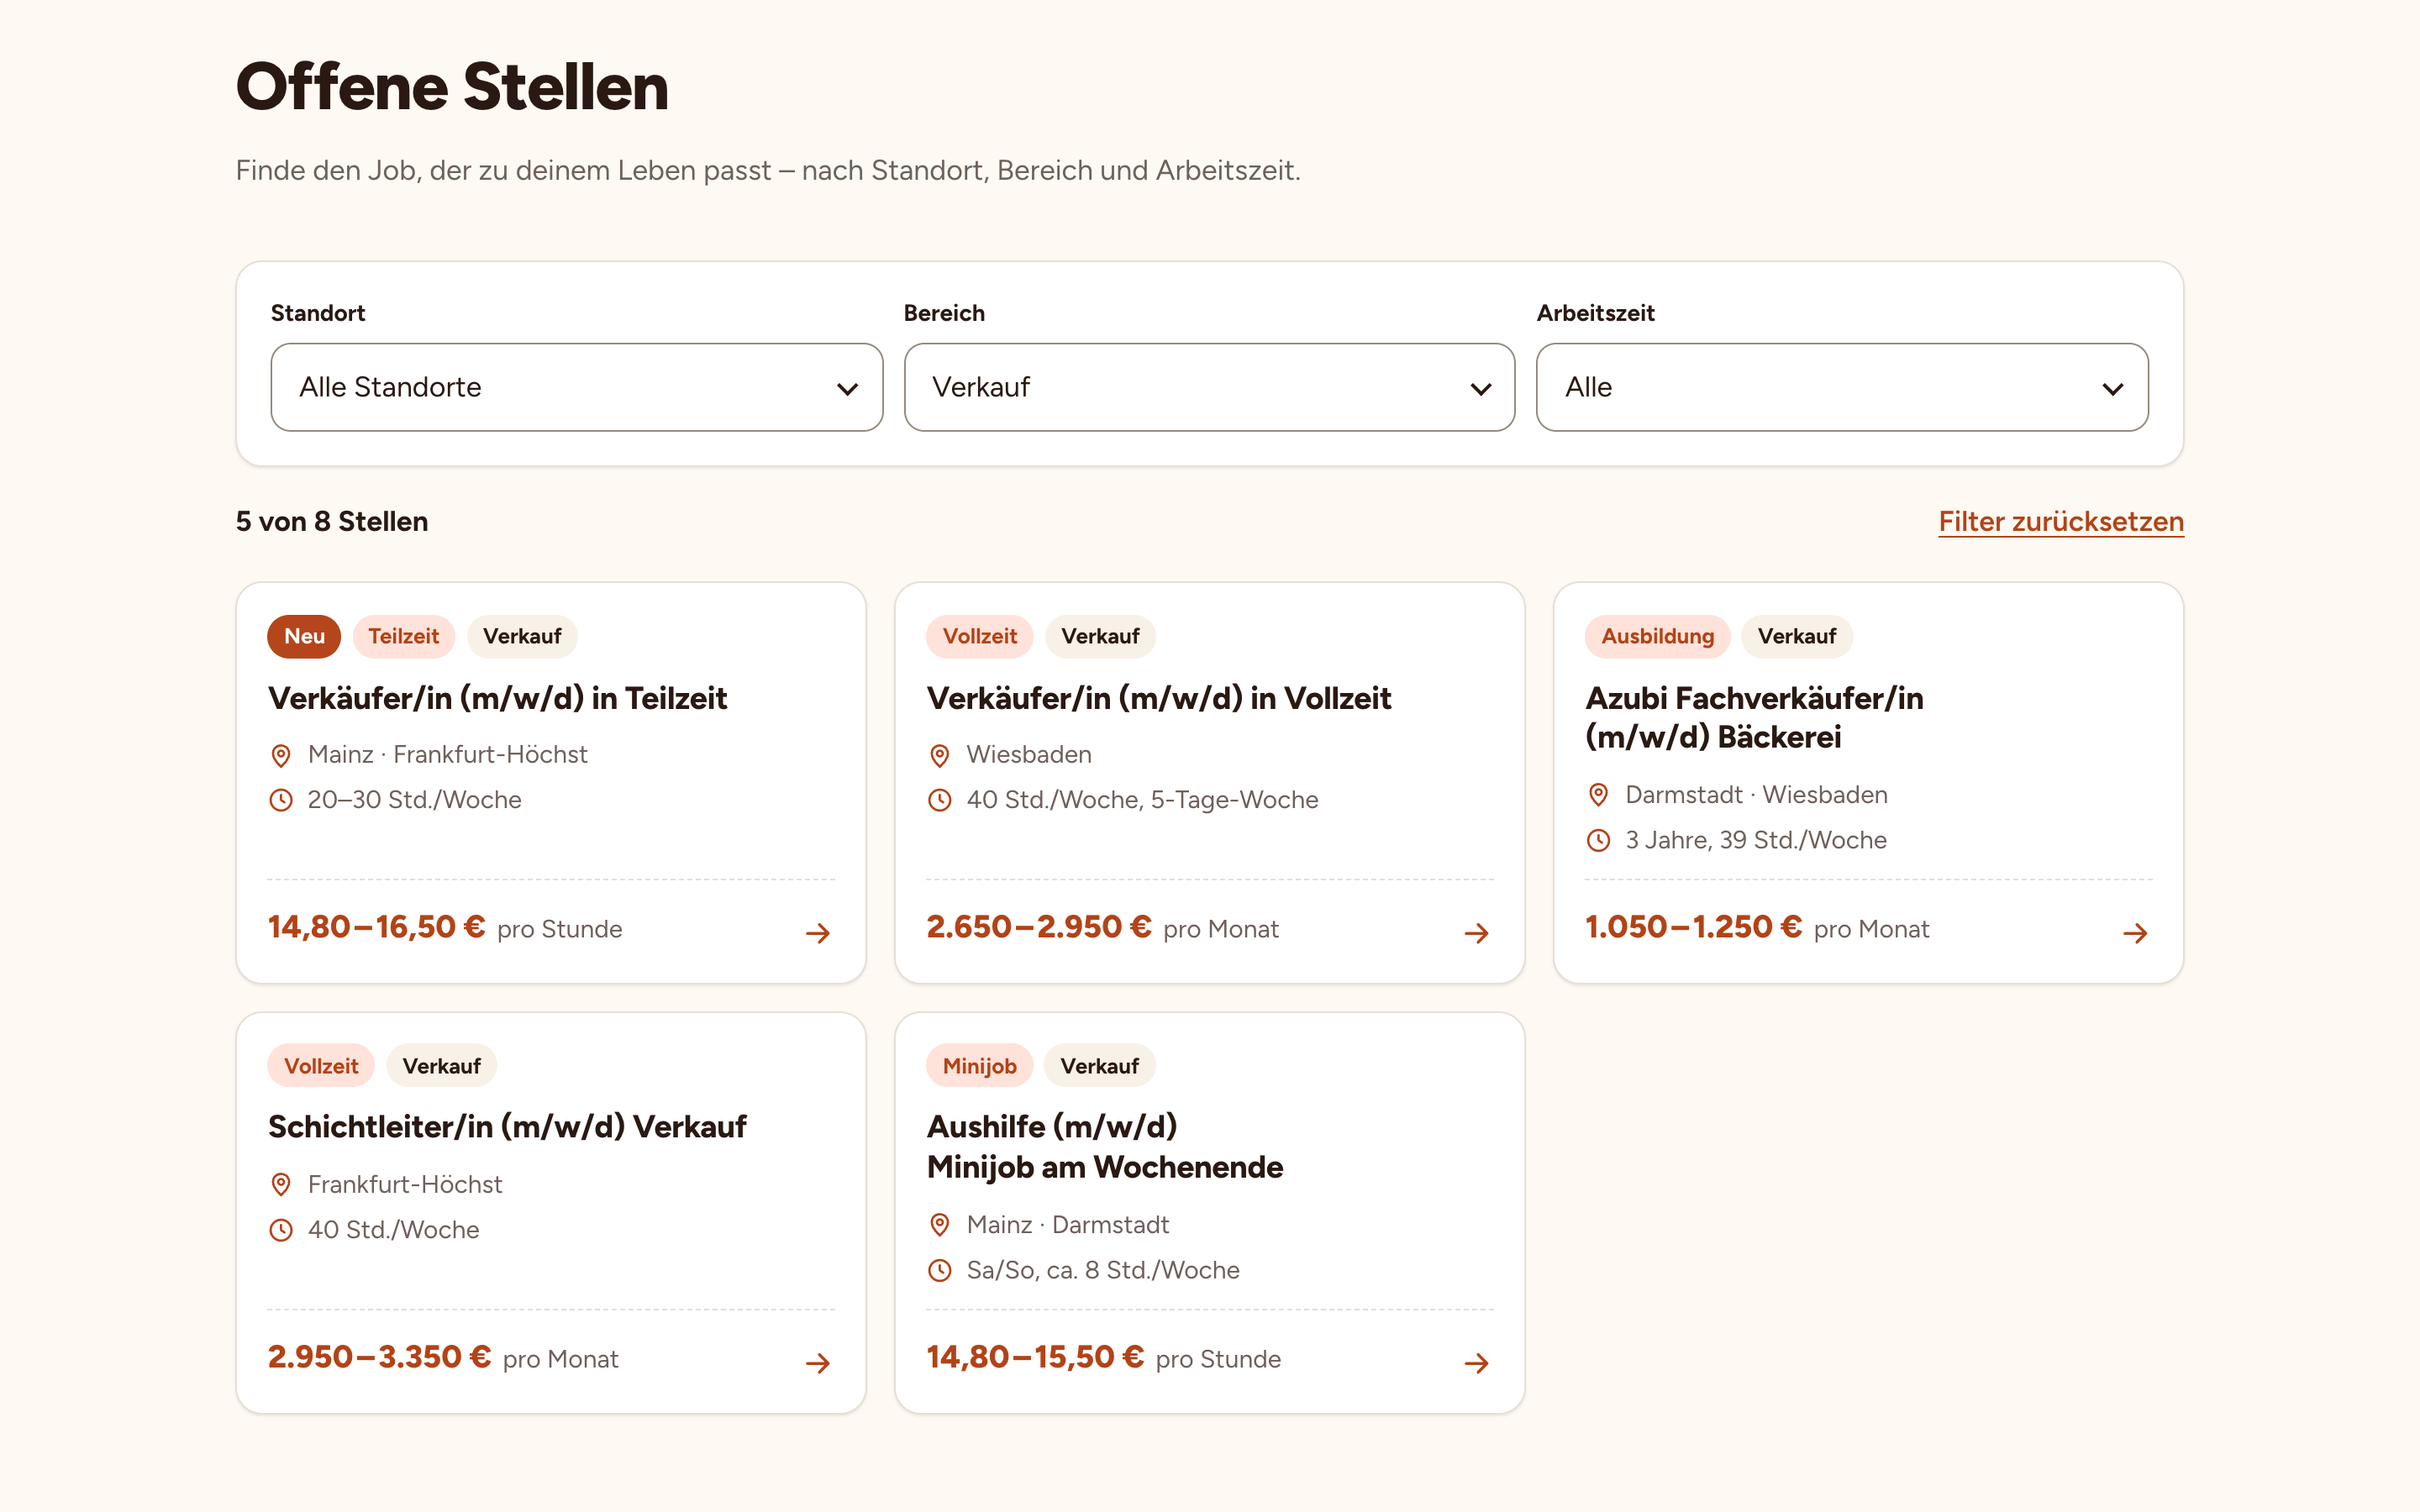Click the Minijob tag
Viewport: 2420px width, 1512px height.
coord(979,1066)
